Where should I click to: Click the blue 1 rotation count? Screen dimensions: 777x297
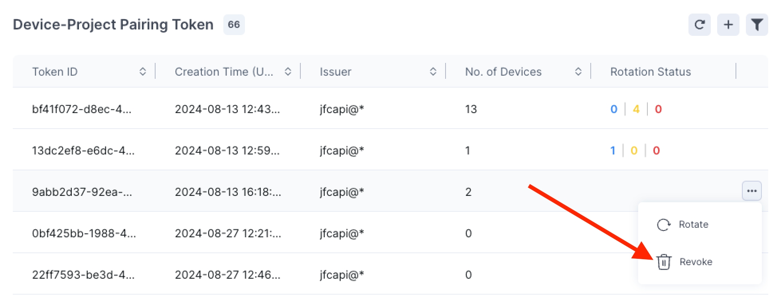[613, 150]
